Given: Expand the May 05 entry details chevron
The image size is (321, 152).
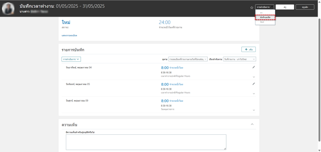Looking at the screenshot, I should [x=254, y=94].
